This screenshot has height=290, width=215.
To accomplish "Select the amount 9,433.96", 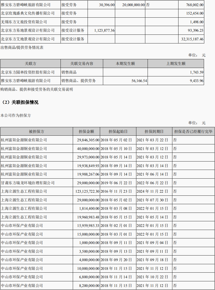I will point(197,81).
